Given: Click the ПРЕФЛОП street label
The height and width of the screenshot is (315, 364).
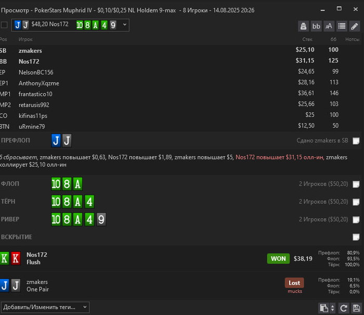Looking at the screenshot, I should coord(16,141).
